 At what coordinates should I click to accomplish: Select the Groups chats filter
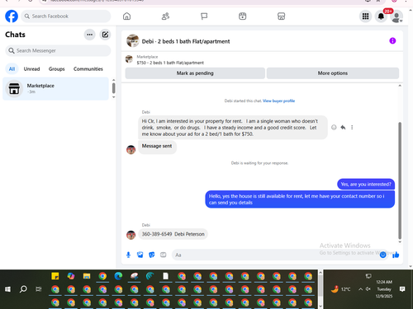(57, 69)
